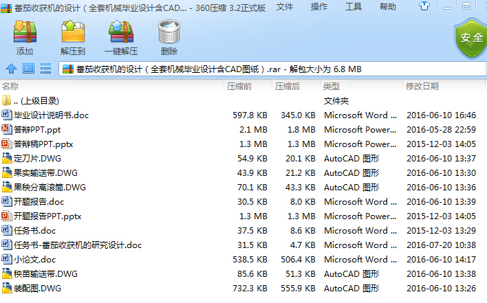Viewport: 487px width, 303px height.
Task: Click the 文件夹 type cell
Action: tap(336, 100)
